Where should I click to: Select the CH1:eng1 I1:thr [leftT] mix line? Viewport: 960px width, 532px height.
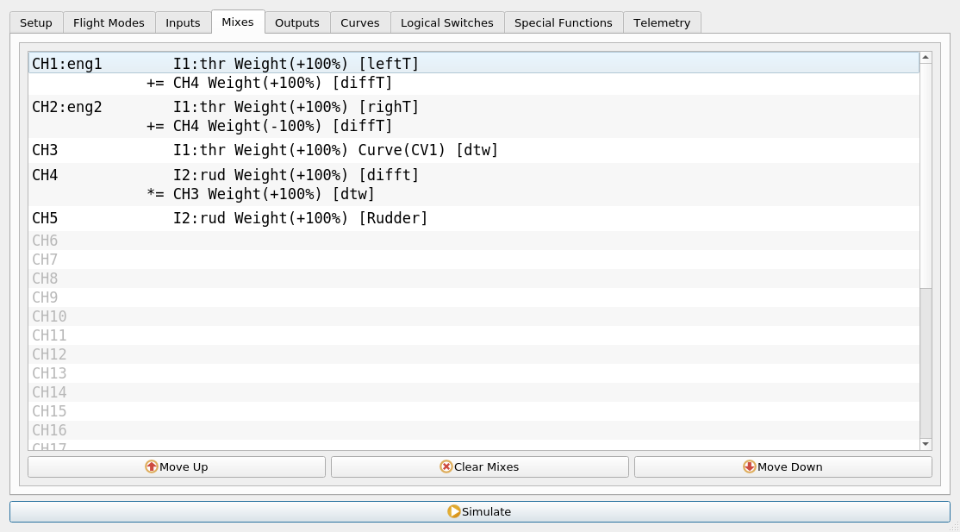474,63
